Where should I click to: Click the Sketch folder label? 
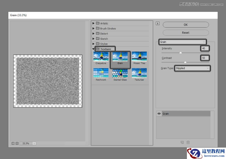coord(104,39)
